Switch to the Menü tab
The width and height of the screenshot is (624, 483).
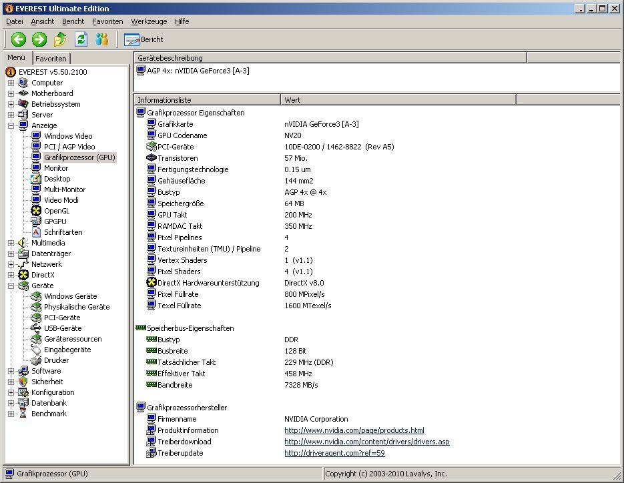click(16, 57)
